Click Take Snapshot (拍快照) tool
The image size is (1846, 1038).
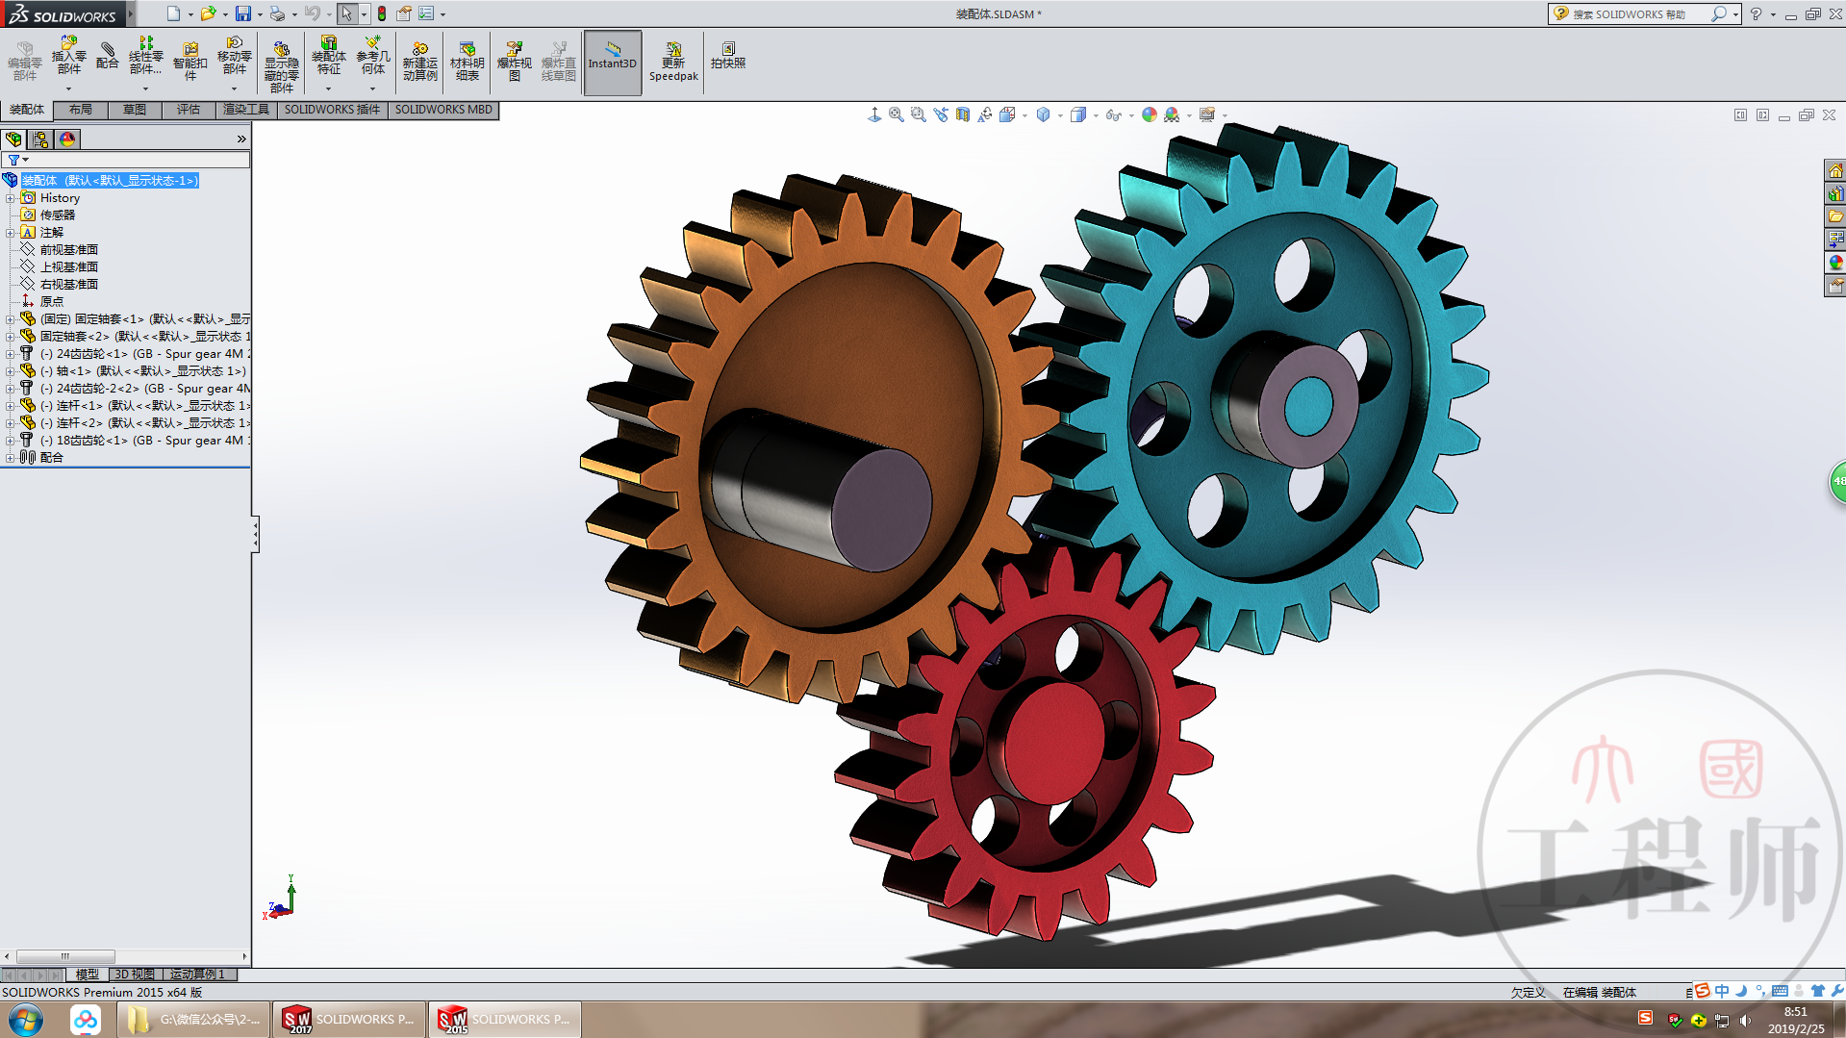728,56
